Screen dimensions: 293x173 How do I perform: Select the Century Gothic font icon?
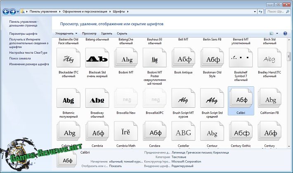(x=241, y=131)
